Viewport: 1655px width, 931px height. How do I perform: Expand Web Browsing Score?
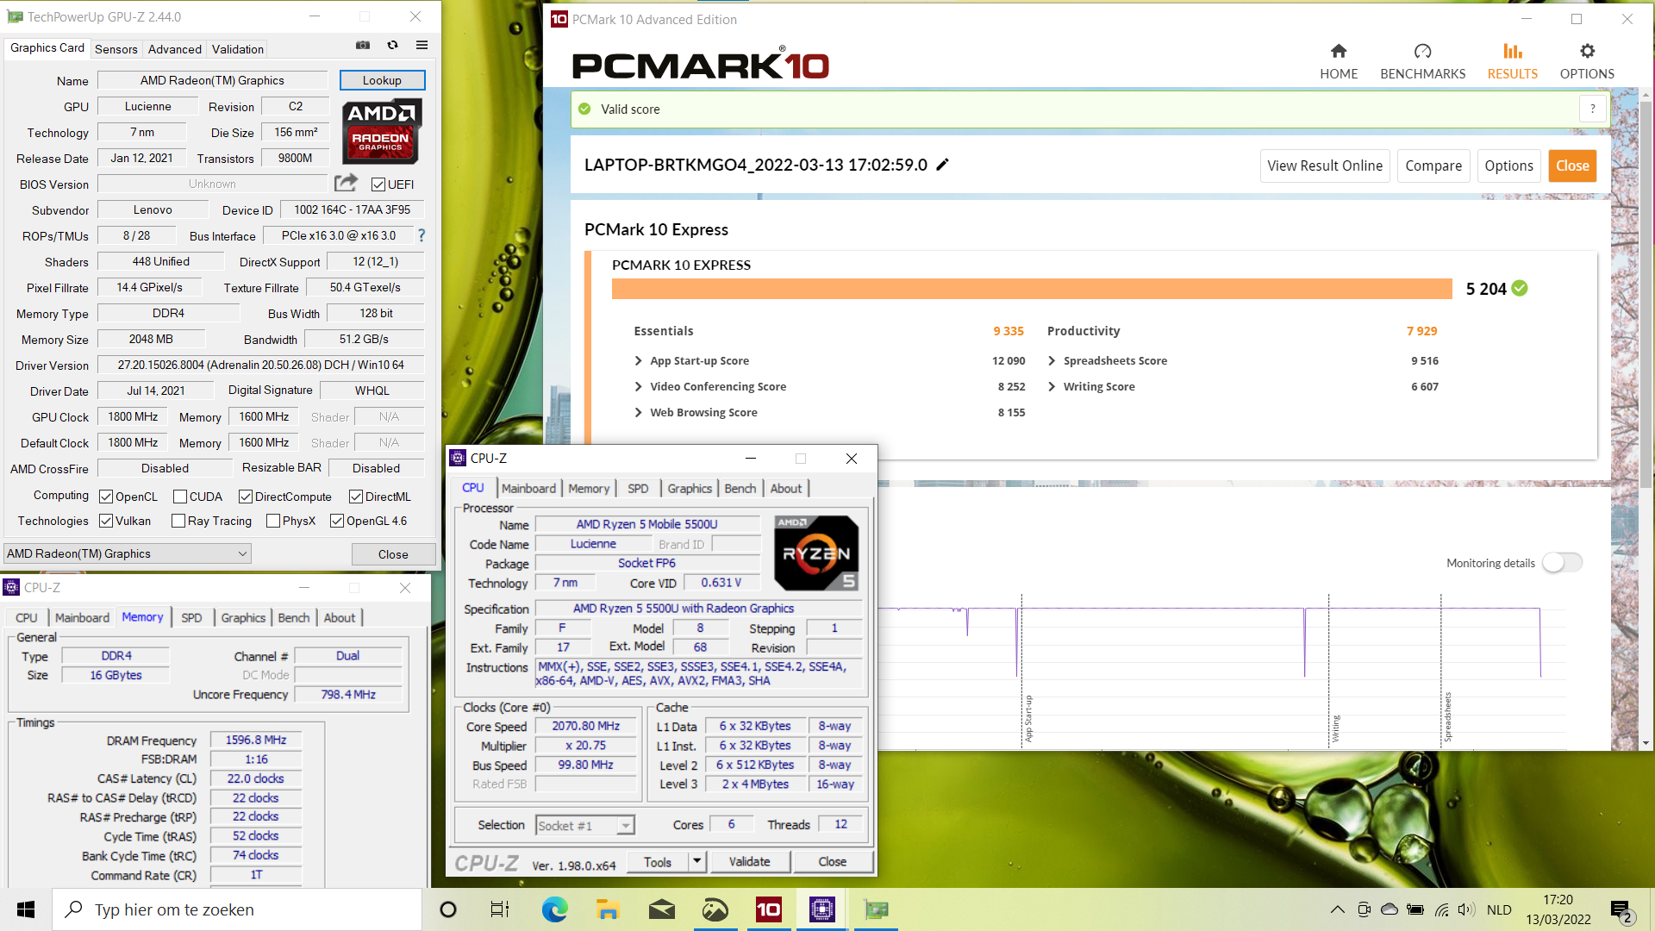pos(639,412)
